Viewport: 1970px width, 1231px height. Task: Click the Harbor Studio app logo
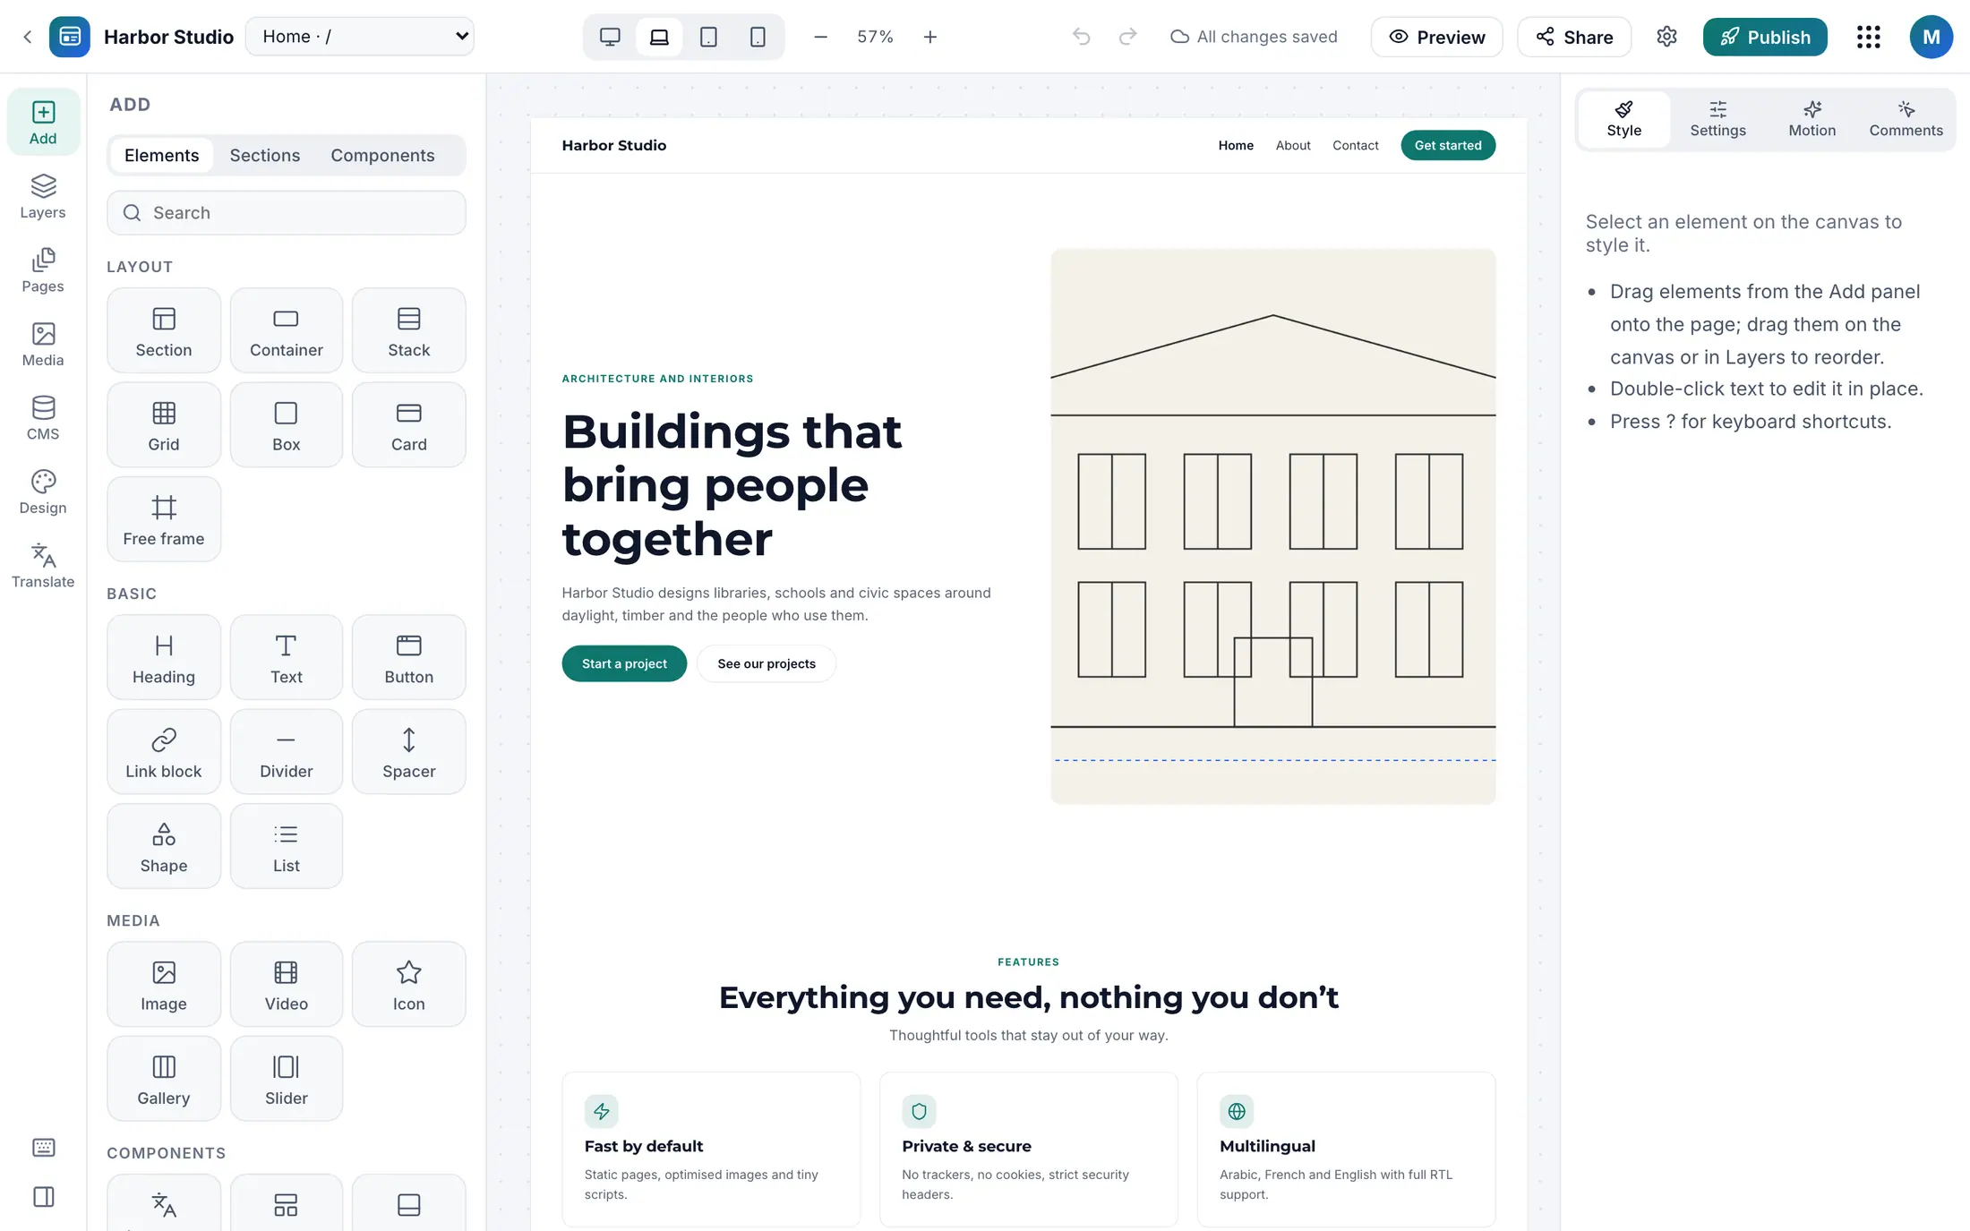click(x=69, y=37)
